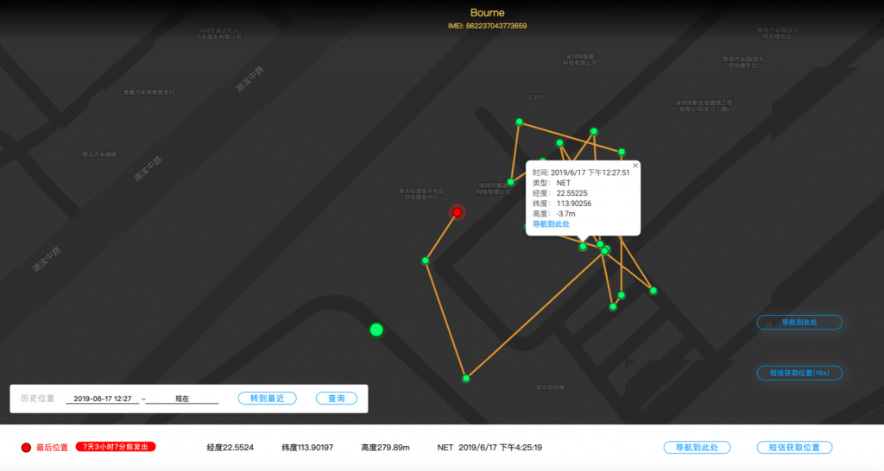Viewport: 884px width, 471px height.
Task: Click the popup time 2019/6/17 下午12:27:51
Action: coord(590,173)
